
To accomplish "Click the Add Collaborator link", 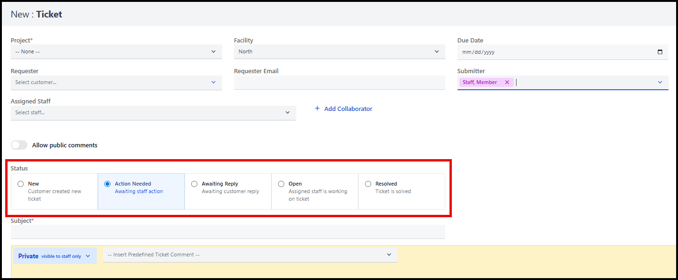I will [348, 109].
